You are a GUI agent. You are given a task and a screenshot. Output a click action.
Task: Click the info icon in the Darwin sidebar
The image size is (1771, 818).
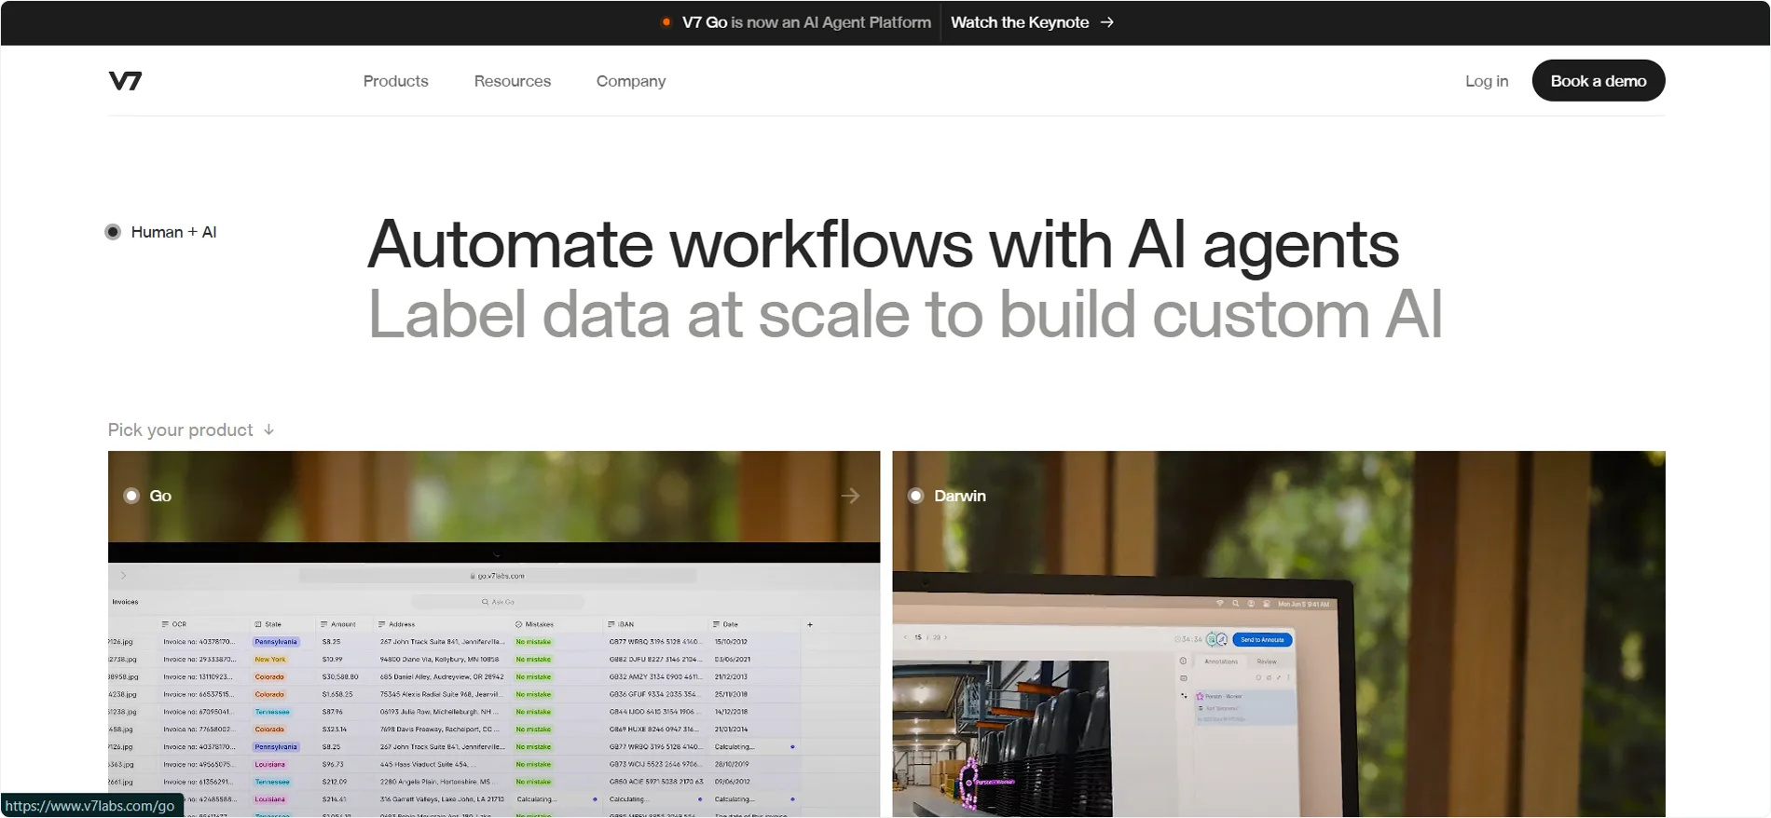click(1183, 661)
